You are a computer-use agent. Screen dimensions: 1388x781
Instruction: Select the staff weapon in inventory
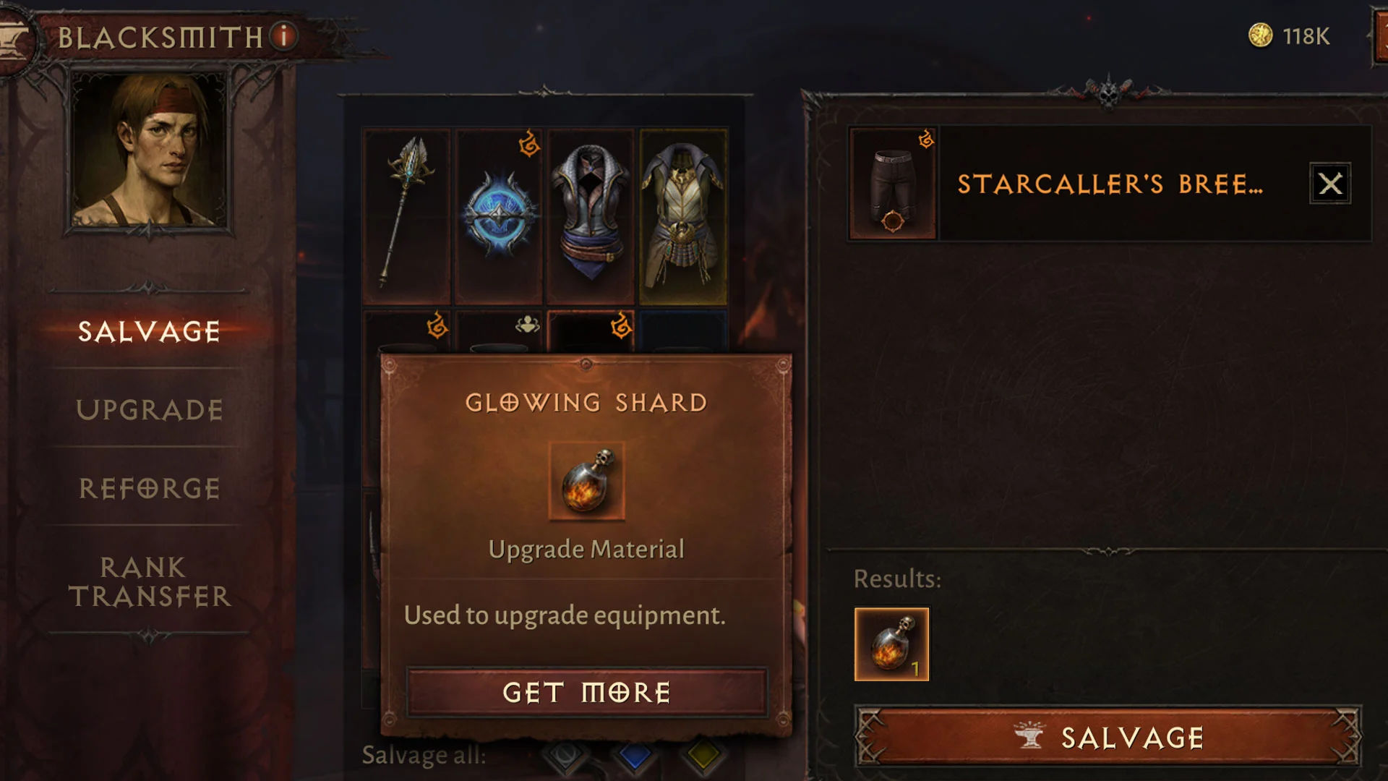(x=407, y=216)
